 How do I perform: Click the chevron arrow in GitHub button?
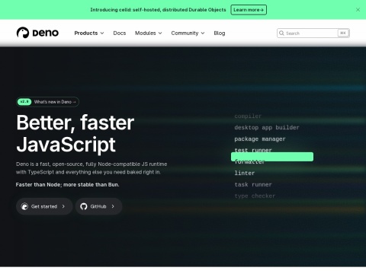[113, 206]
